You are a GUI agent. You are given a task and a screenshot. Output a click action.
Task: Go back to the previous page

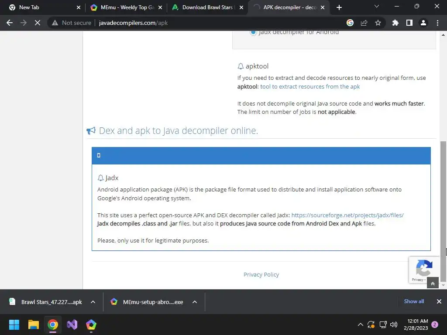[10, 23]
